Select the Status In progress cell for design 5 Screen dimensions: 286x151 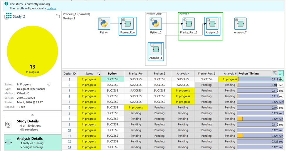[89, 102]
